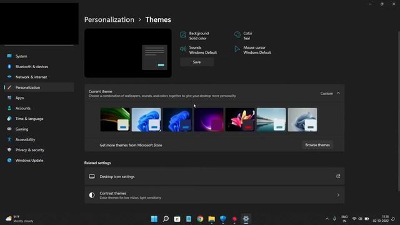Open the clock and date in the taskbar

pos(381,219)
